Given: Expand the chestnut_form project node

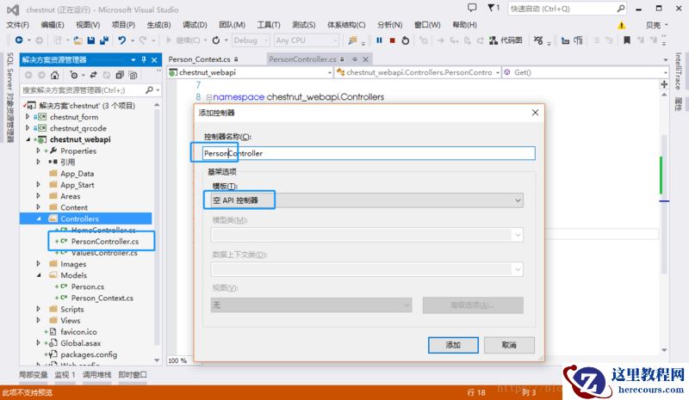Looking at the screenshot, I should click(28, 117).
